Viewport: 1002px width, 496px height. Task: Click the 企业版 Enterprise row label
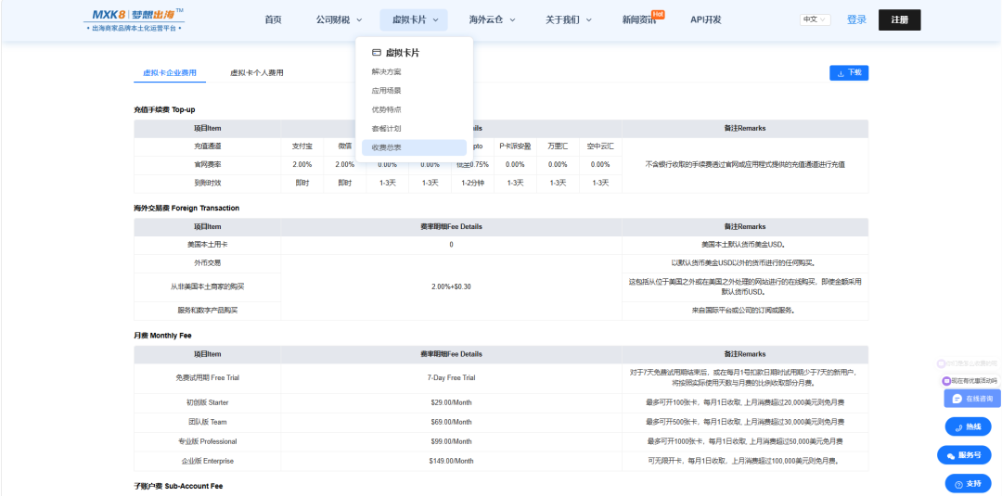click(208, 461)
